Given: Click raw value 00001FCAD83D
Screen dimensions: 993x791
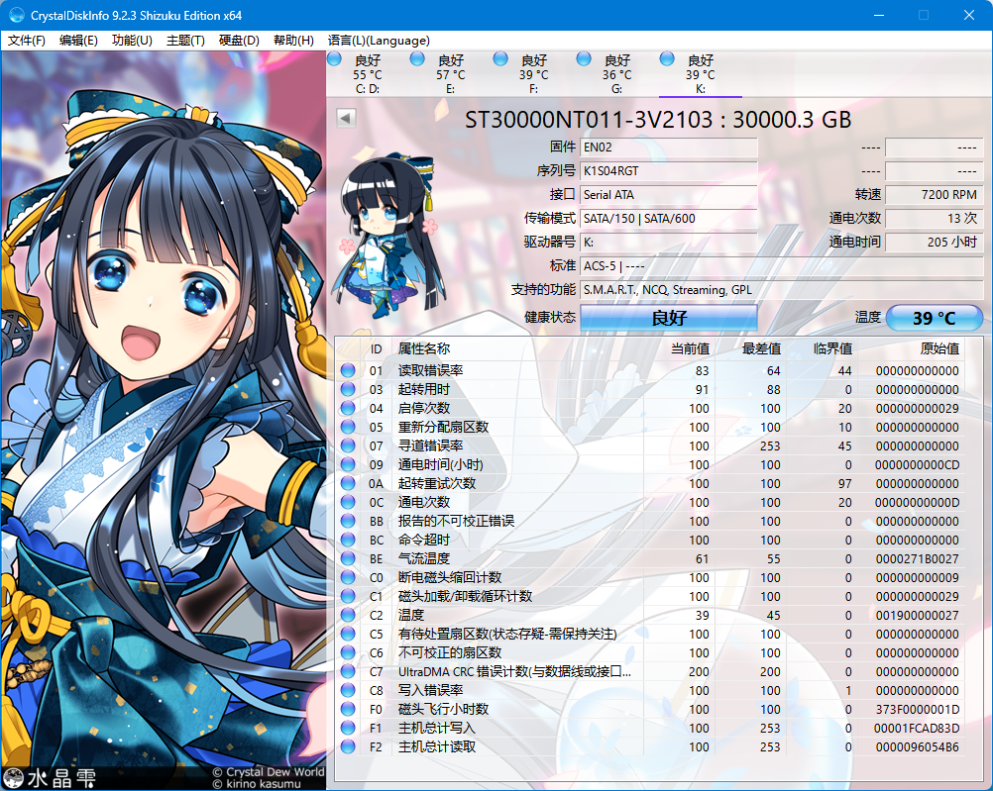Looking at the screenshot, I should (x=917, y=728).
